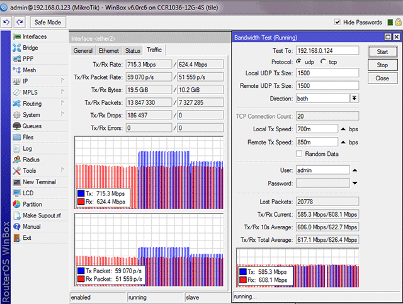Select the tcp protocol radio button
The height and width of the screenshot is (304, 403).
click(323, 62)
